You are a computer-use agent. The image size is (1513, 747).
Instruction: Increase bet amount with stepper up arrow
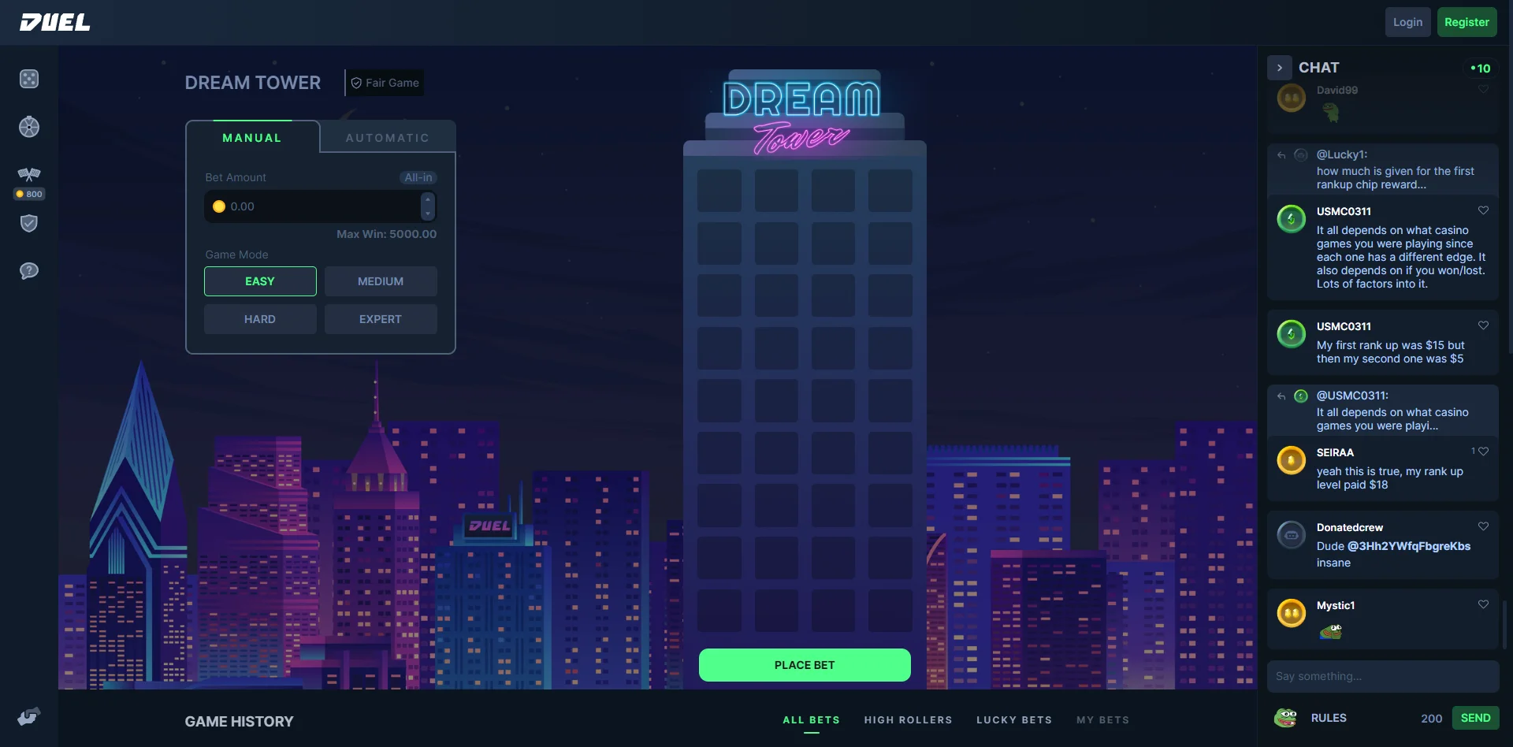pos(428,199)
